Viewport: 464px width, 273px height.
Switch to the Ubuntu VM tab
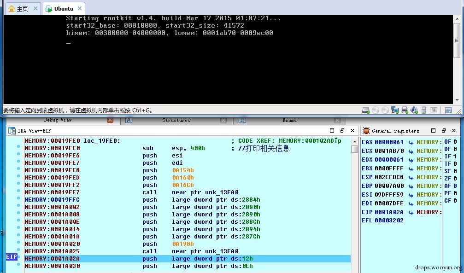click(x=64, y=9)
